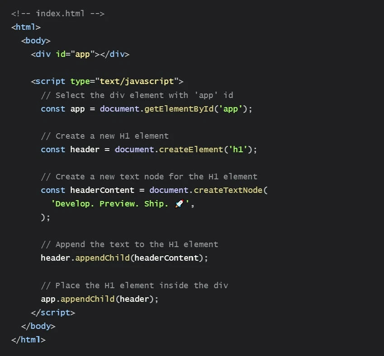Screen dimensions: 384x356
Task: Click the 'h1' string argument
Action: 238,149
